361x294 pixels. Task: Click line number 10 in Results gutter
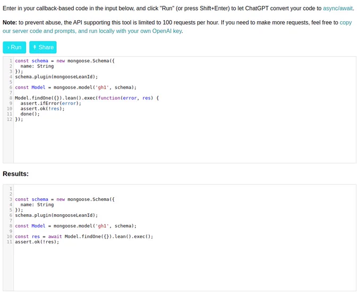point(10,237)
